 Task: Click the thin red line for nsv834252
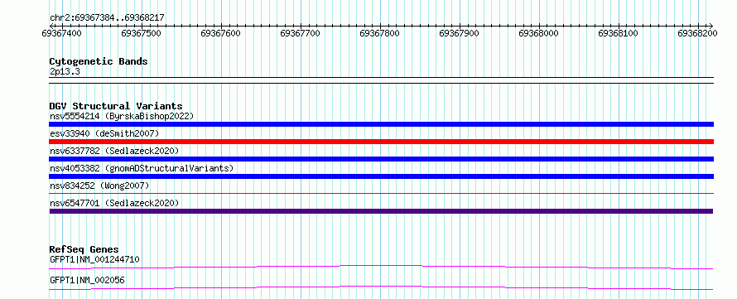(x=381, y=193)
